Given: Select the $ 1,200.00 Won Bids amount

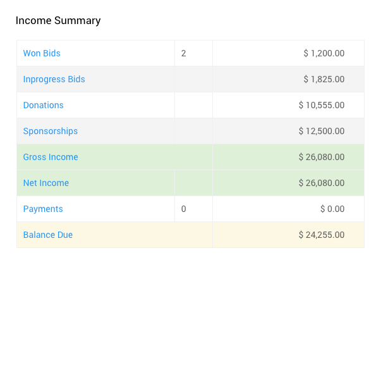Looking at the screenshot, I should [x=324, y=53].
